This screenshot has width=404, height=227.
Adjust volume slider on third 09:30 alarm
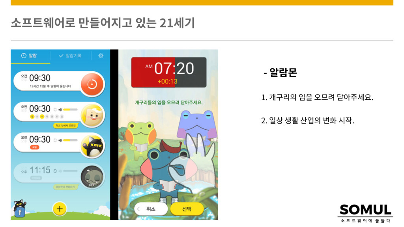tap(70, 140)
